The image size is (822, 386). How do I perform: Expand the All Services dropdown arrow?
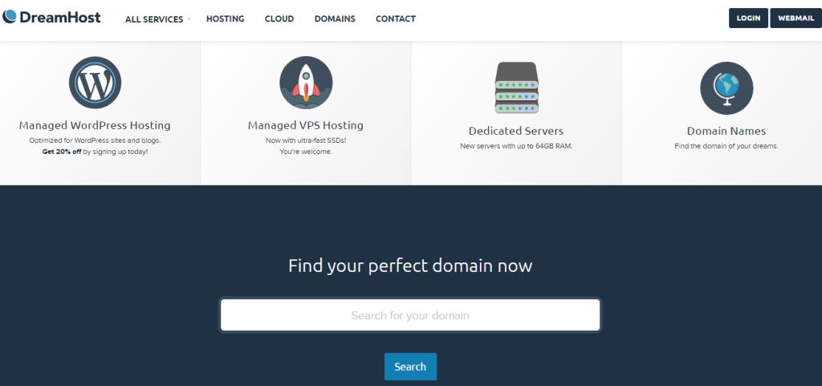[189, 18]
